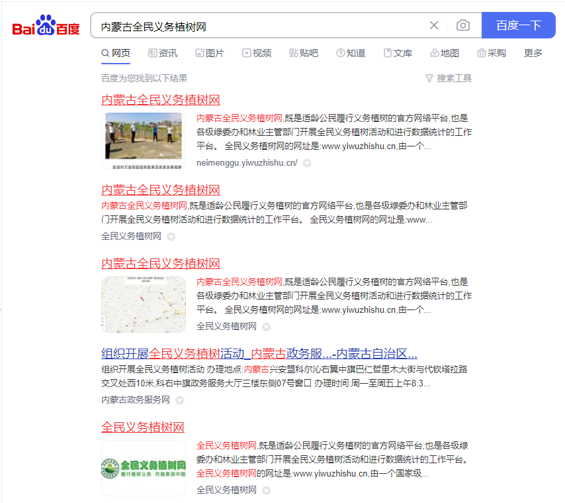Screen dimensions: 565x503
Task: Switch to the 视频 videos tab
Action: click(257, 53)
